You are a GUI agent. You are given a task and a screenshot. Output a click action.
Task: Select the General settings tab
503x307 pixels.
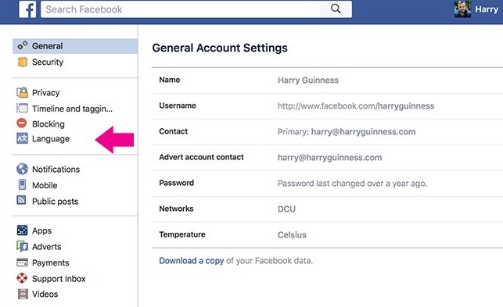pos(75,46)
